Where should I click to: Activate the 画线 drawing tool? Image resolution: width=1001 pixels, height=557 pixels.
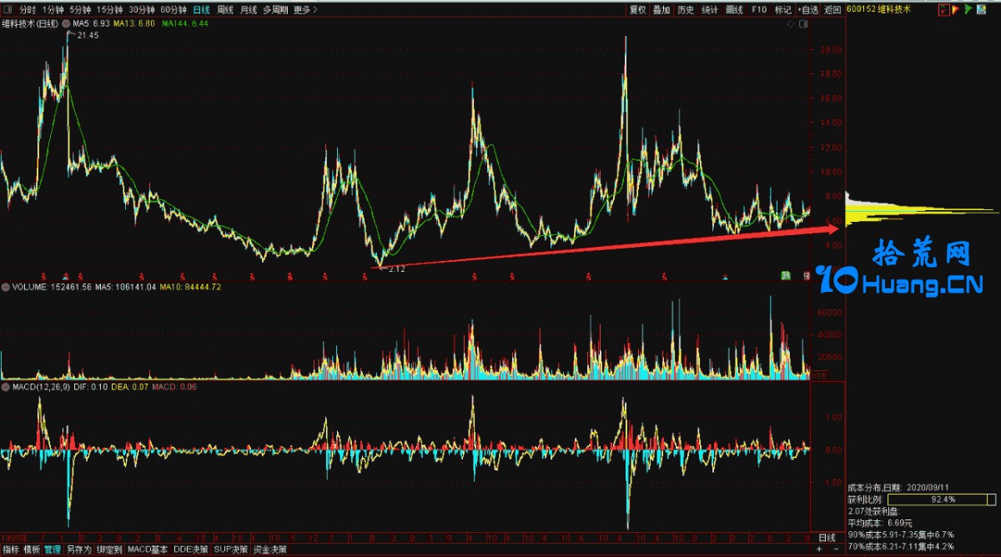tap(734, 10)
